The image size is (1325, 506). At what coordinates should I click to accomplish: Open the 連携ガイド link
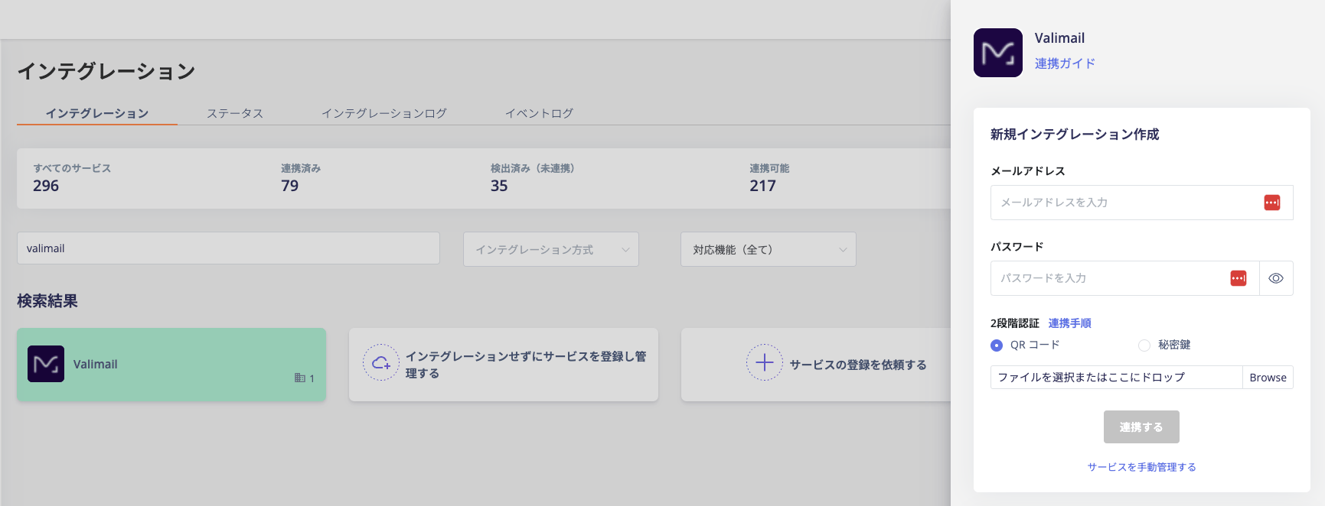1065,63
